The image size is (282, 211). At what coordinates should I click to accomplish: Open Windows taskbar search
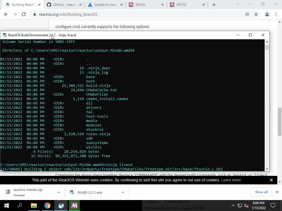pyautogui.click(x=20, y=206)
